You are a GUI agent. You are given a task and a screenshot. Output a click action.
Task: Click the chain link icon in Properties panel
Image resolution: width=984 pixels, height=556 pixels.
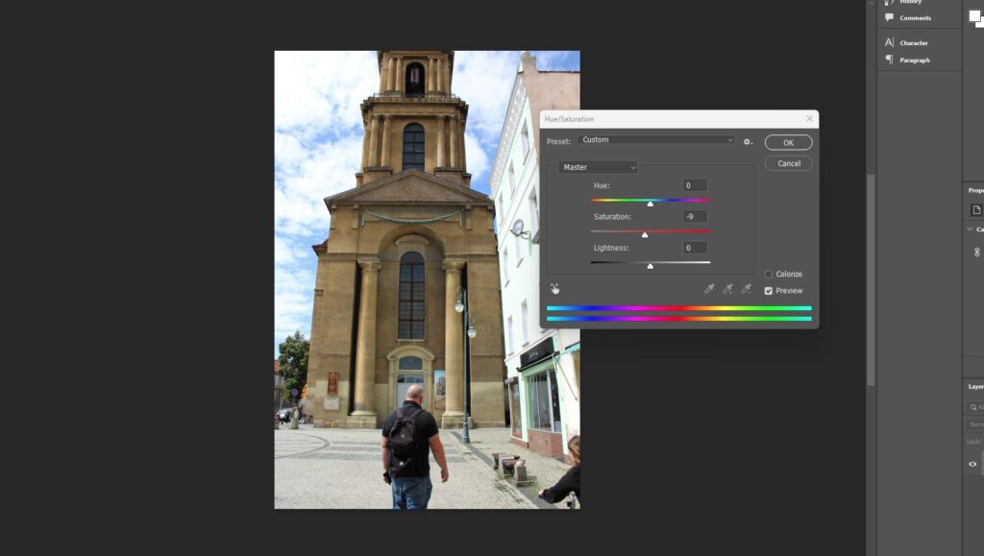(x=977, y=252)
